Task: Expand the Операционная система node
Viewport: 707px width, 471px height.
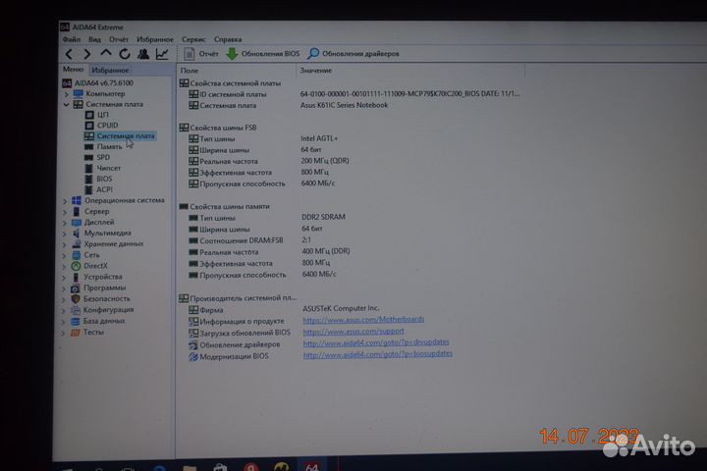Action: coord(65,201)
